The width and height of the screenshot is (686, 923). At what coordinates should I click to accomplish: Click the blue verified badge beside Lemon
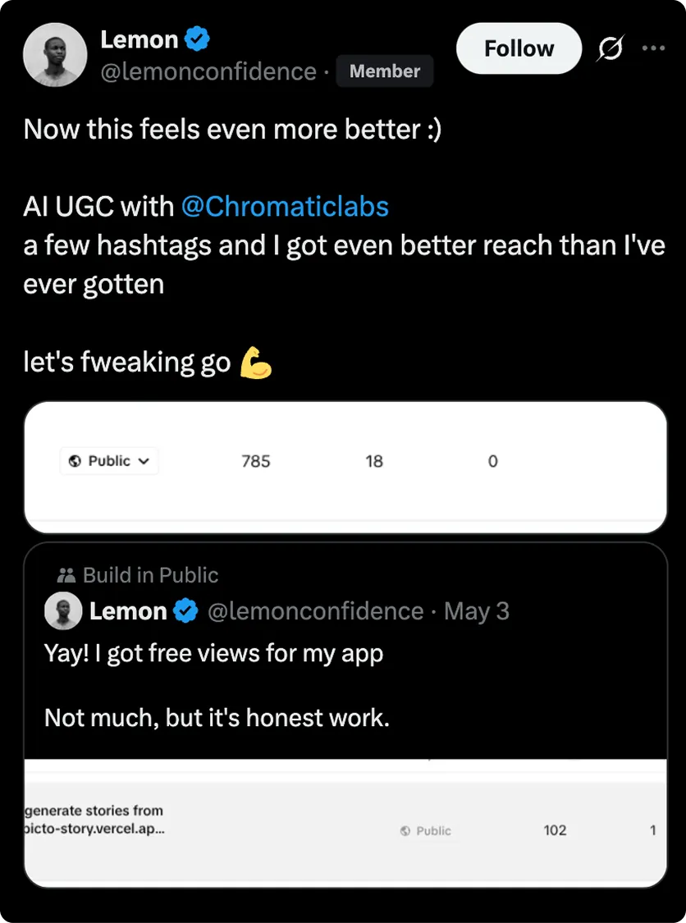(x=197, y=39)
